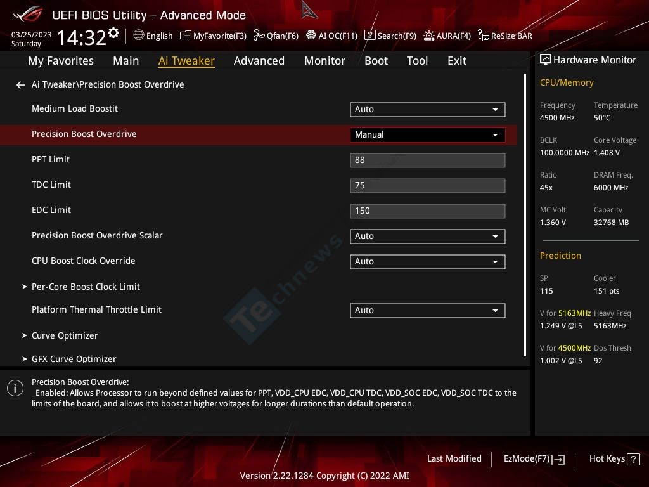Open the Precision Boost Overdrive Scalar dropdown

[428, 237]
